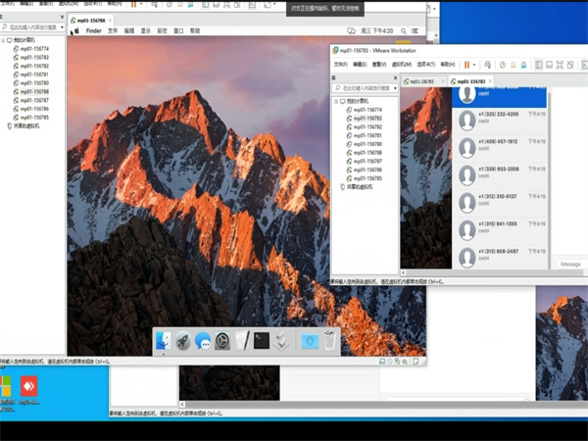
Task: Open dropdown arrow beside the pause button
Action: pos(475,65)
